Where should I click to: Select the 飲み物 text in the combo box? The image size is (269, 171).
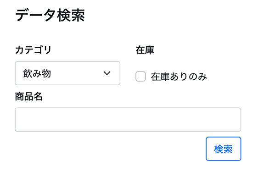(37, 73)
